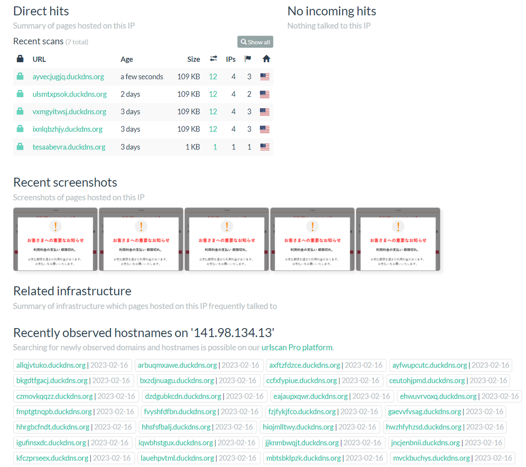Click request count 12 in the ayvecjugjq row

tap(213, 77)
